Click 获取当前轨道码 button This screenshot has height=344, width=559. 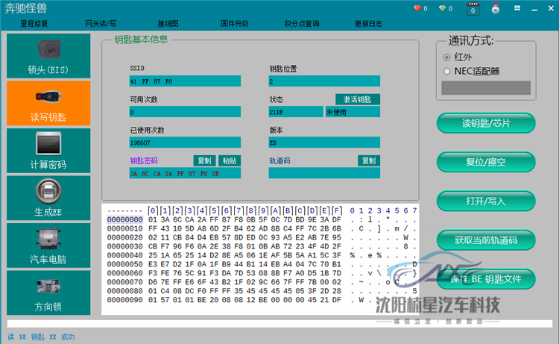click(x=485, y=240)
